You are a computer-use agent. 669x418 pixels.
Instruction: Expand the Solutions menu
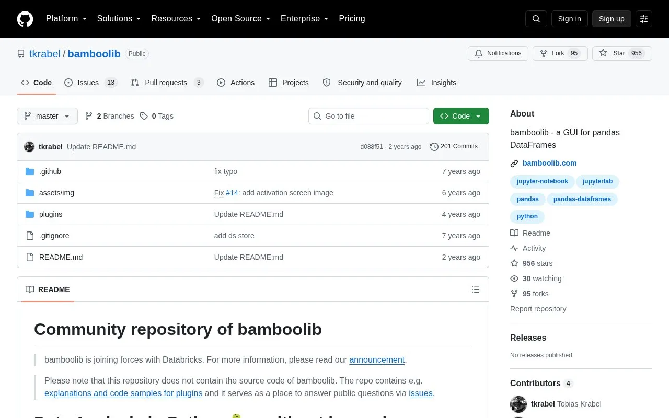119,19
